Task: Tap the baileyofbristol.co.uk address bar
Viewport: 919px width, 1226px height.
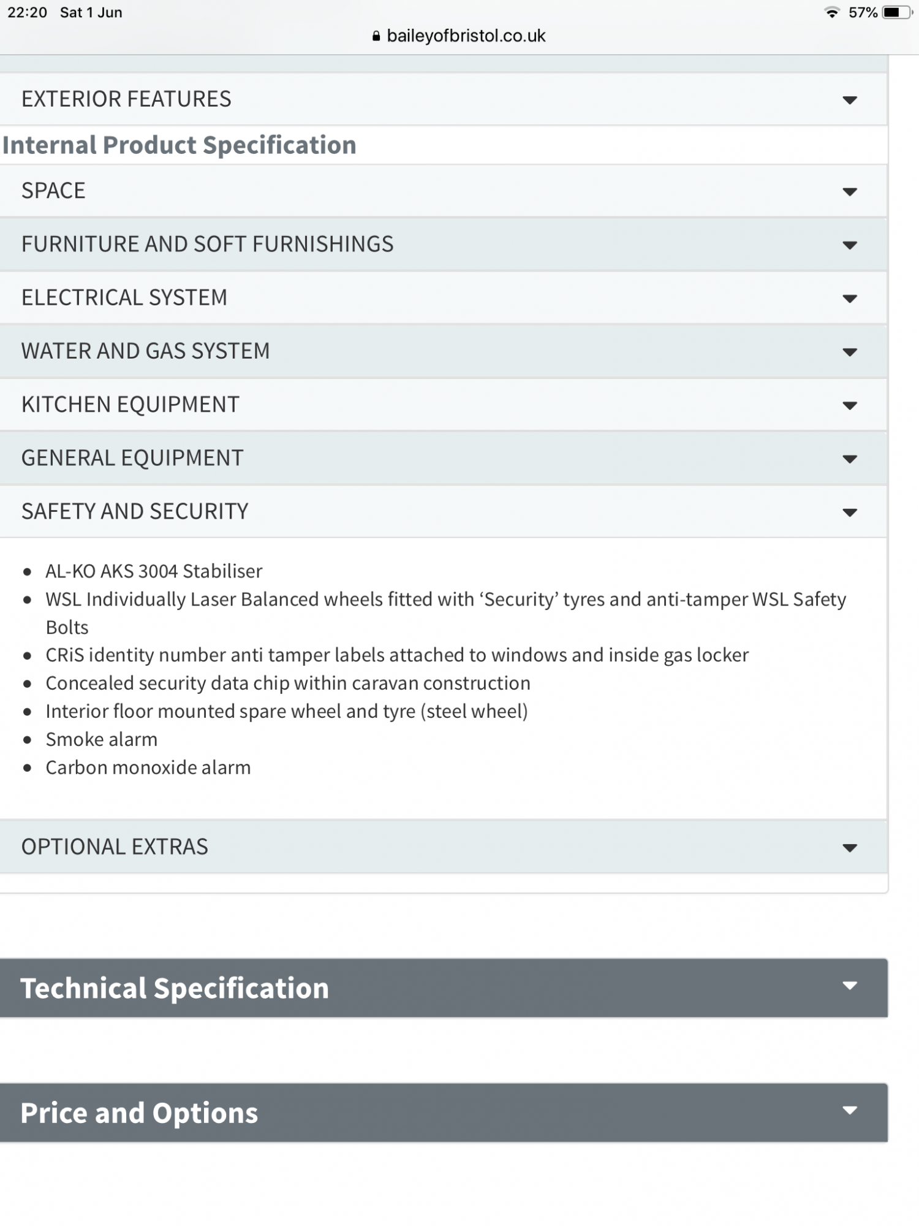Action: pyautogui.click(x=459, y=36)
